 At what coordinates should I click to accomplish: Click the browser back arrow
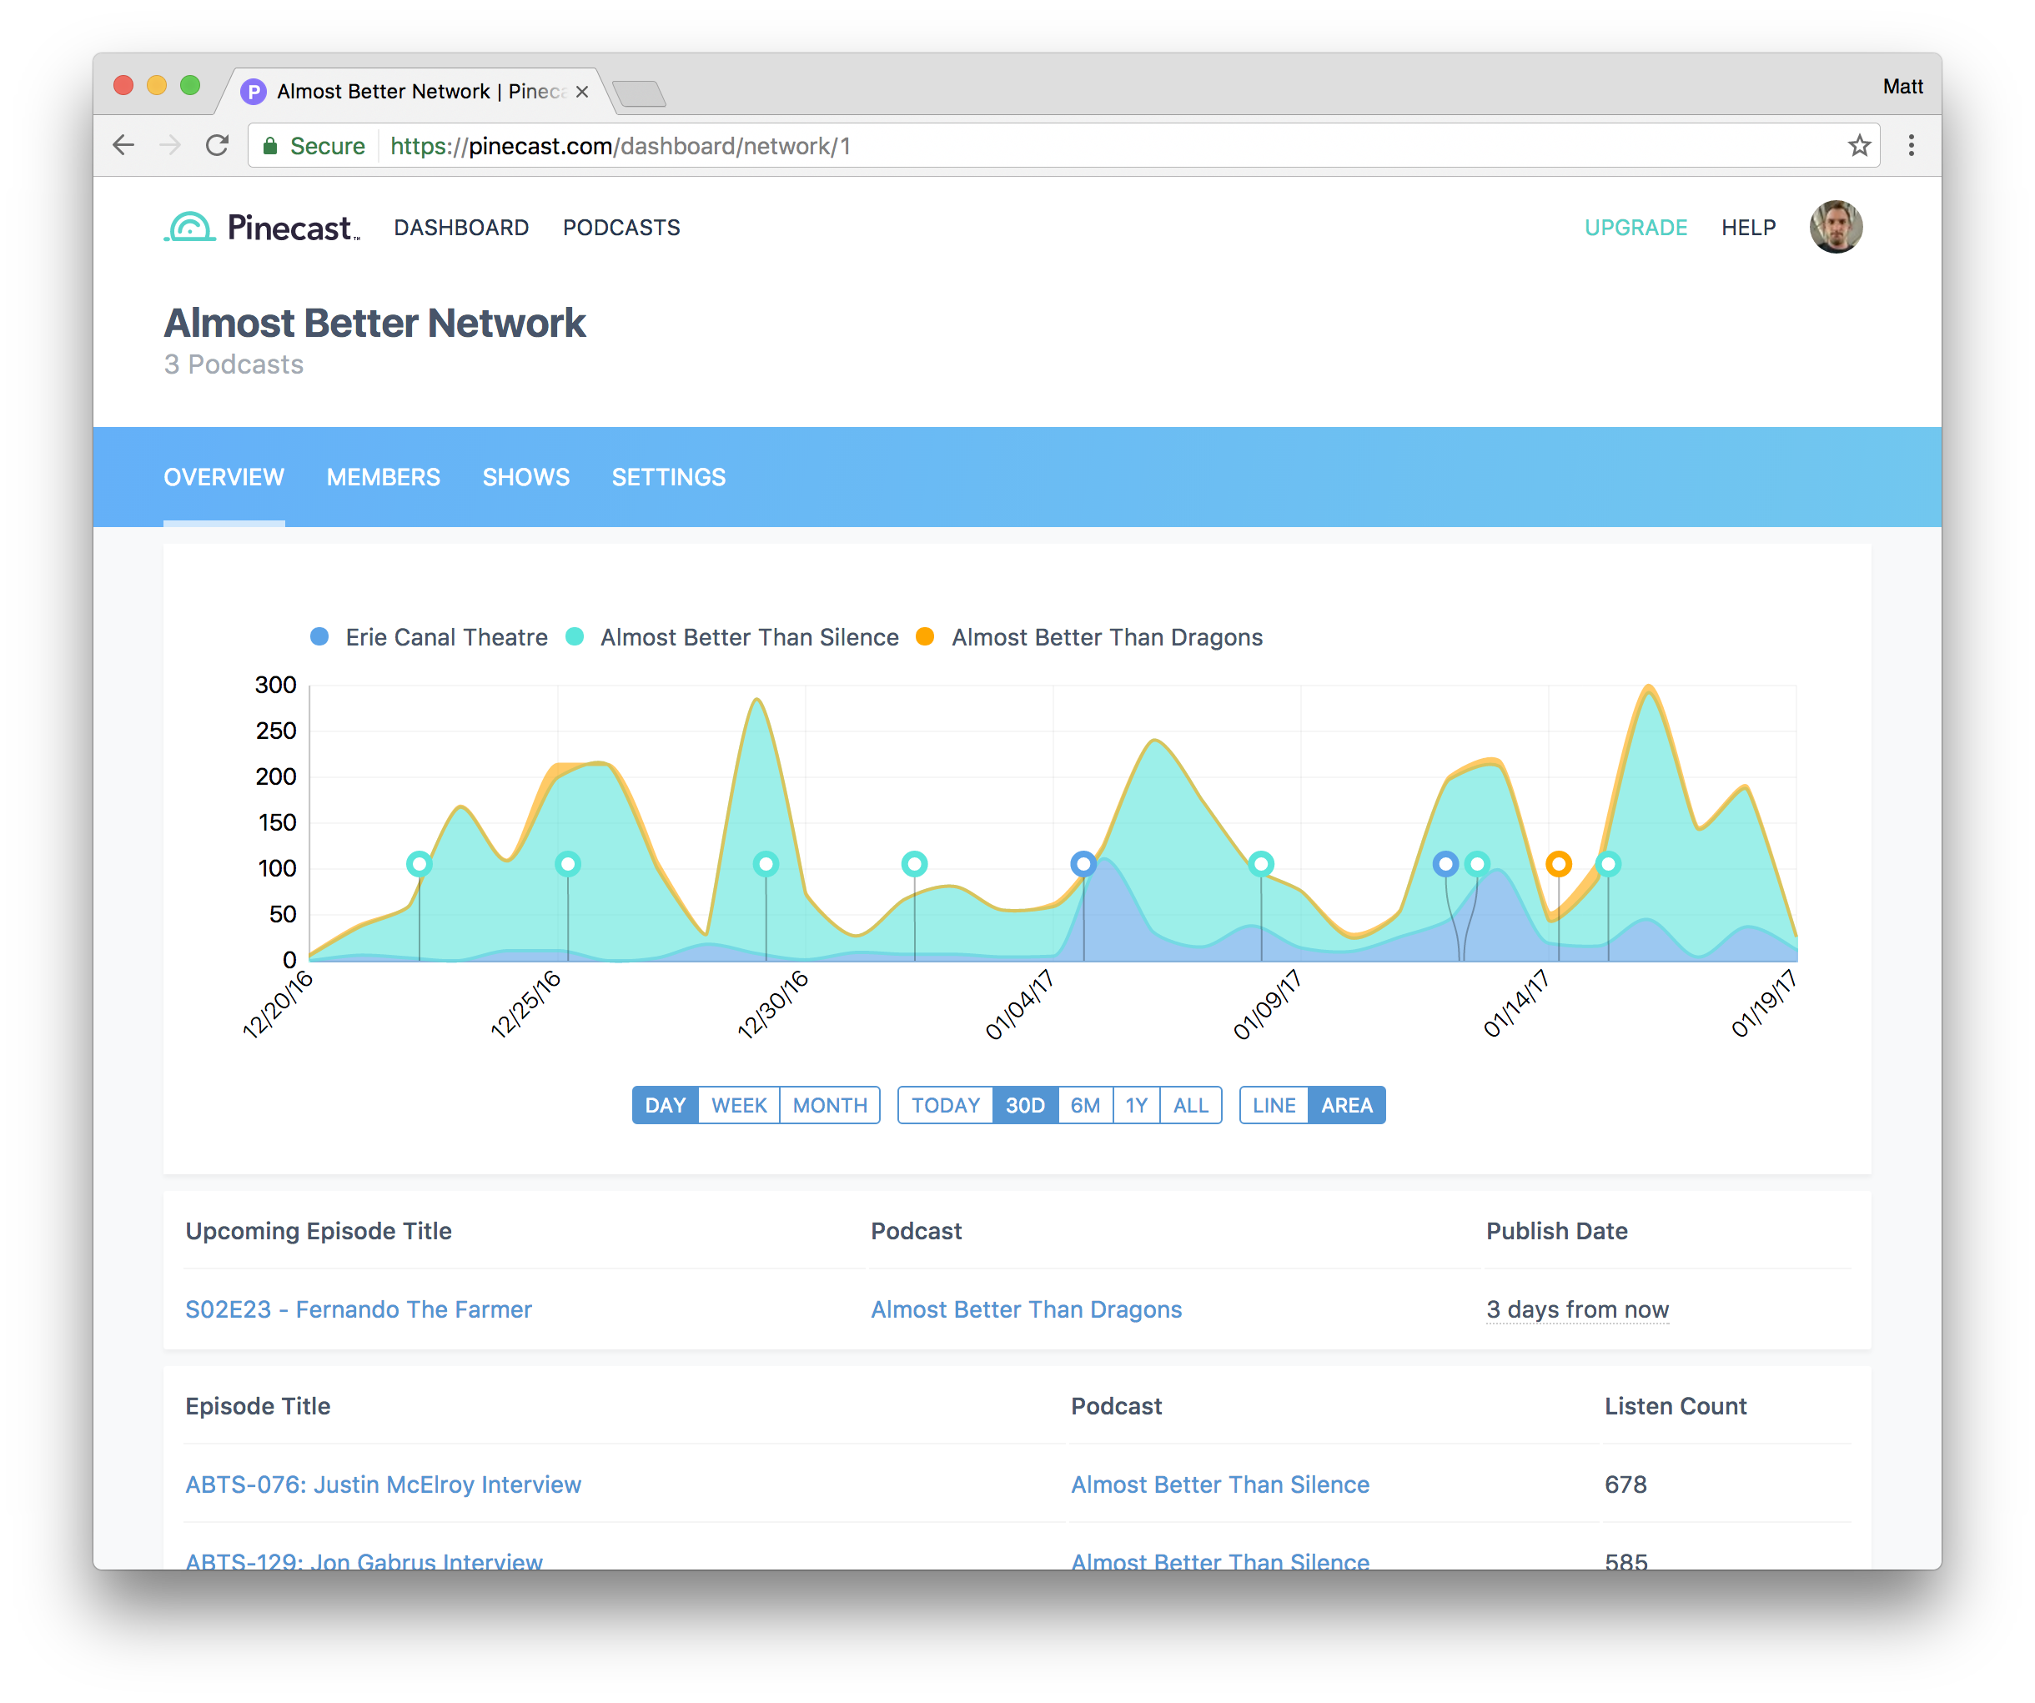124,145
